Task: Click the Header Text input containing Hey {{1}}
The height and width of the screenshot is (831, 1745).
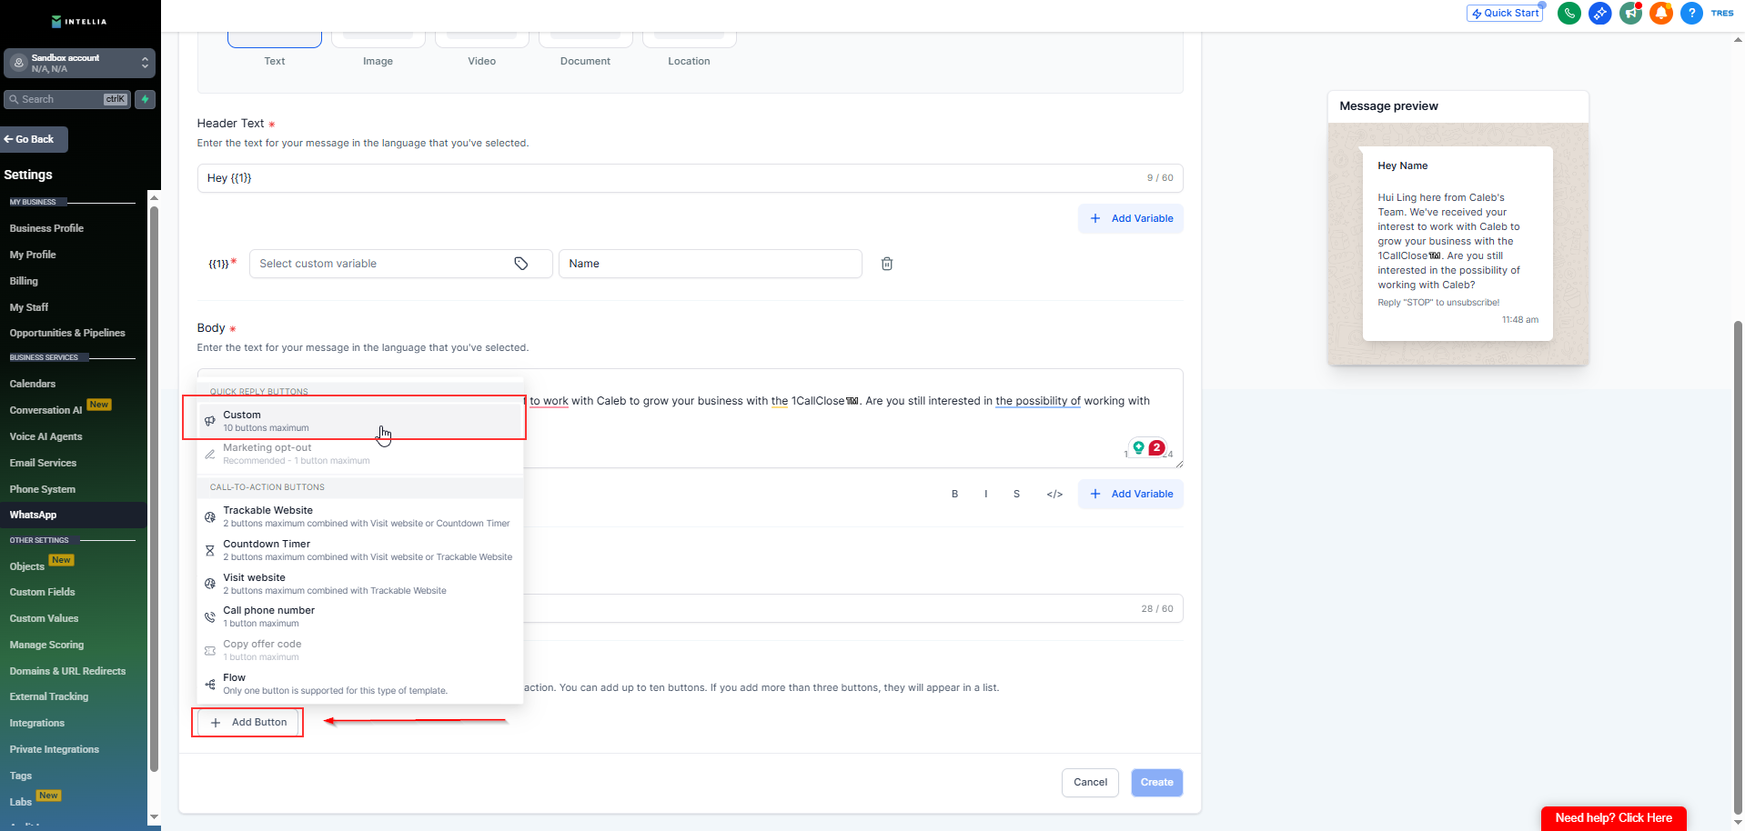Action: pos(691,178)
